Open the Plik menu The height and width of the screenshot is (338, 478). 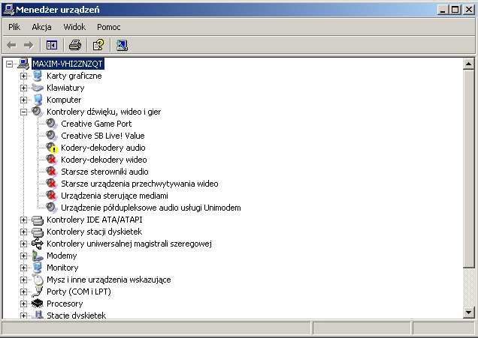(x=14, y=27)
